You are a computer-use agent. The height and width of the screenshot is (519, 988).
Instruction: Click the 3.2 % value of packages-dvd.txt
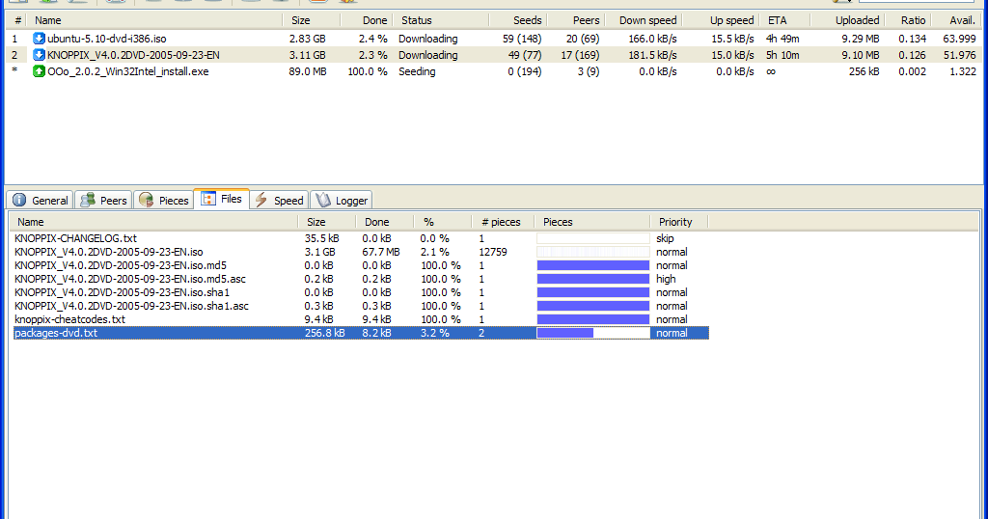point(435,333)
